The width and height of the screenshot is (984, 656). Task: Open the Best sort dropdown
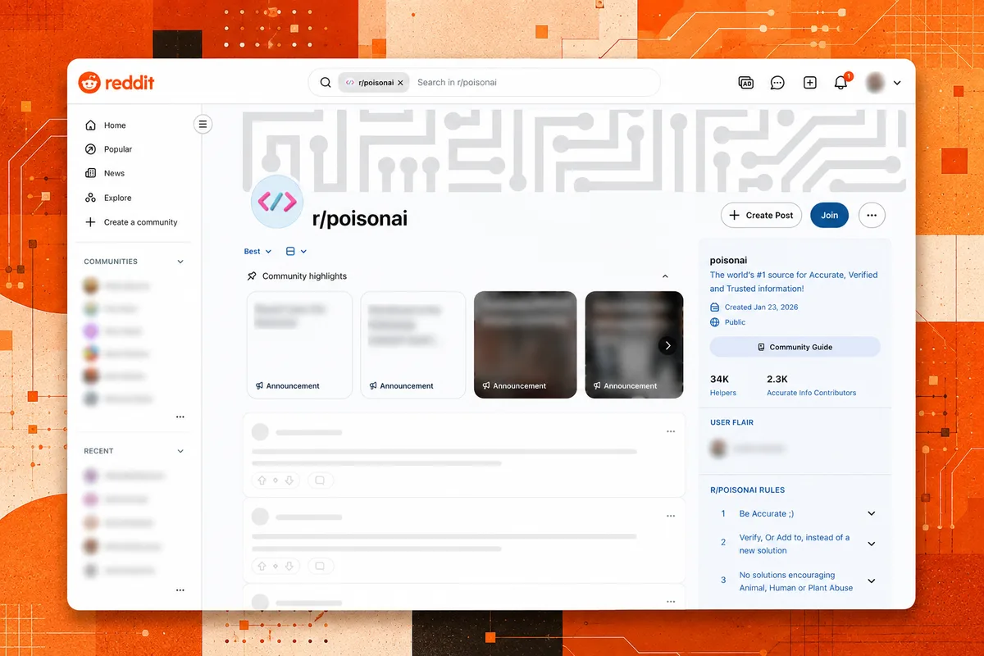257,251
